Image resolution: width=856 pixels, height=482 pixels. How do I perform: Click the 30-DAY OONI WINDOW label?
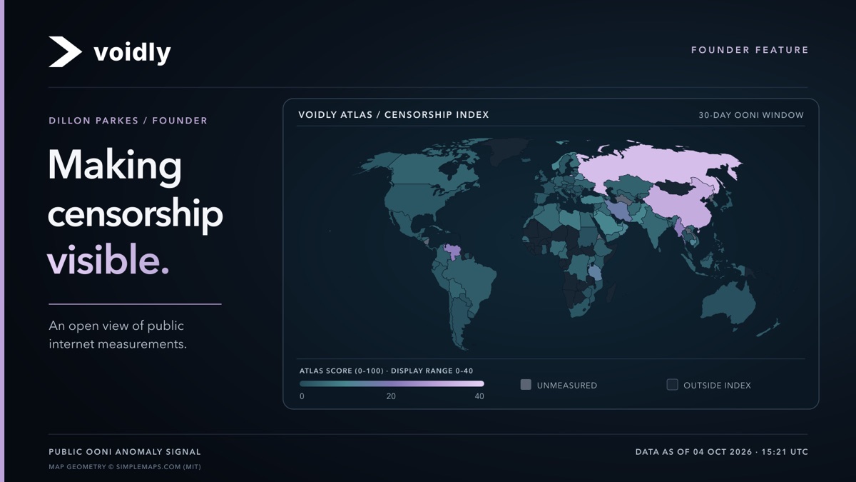tap(751, 115)
